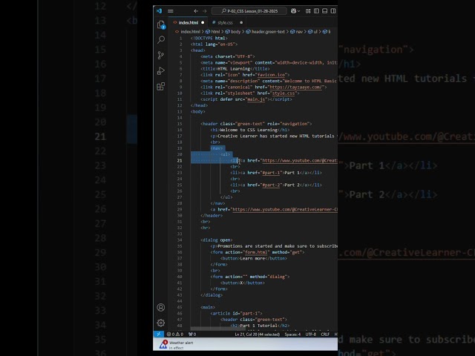This screenshot has height=356, width=475.
Task: Change encoding via UTF-8 status item
Action: [310, 334]
